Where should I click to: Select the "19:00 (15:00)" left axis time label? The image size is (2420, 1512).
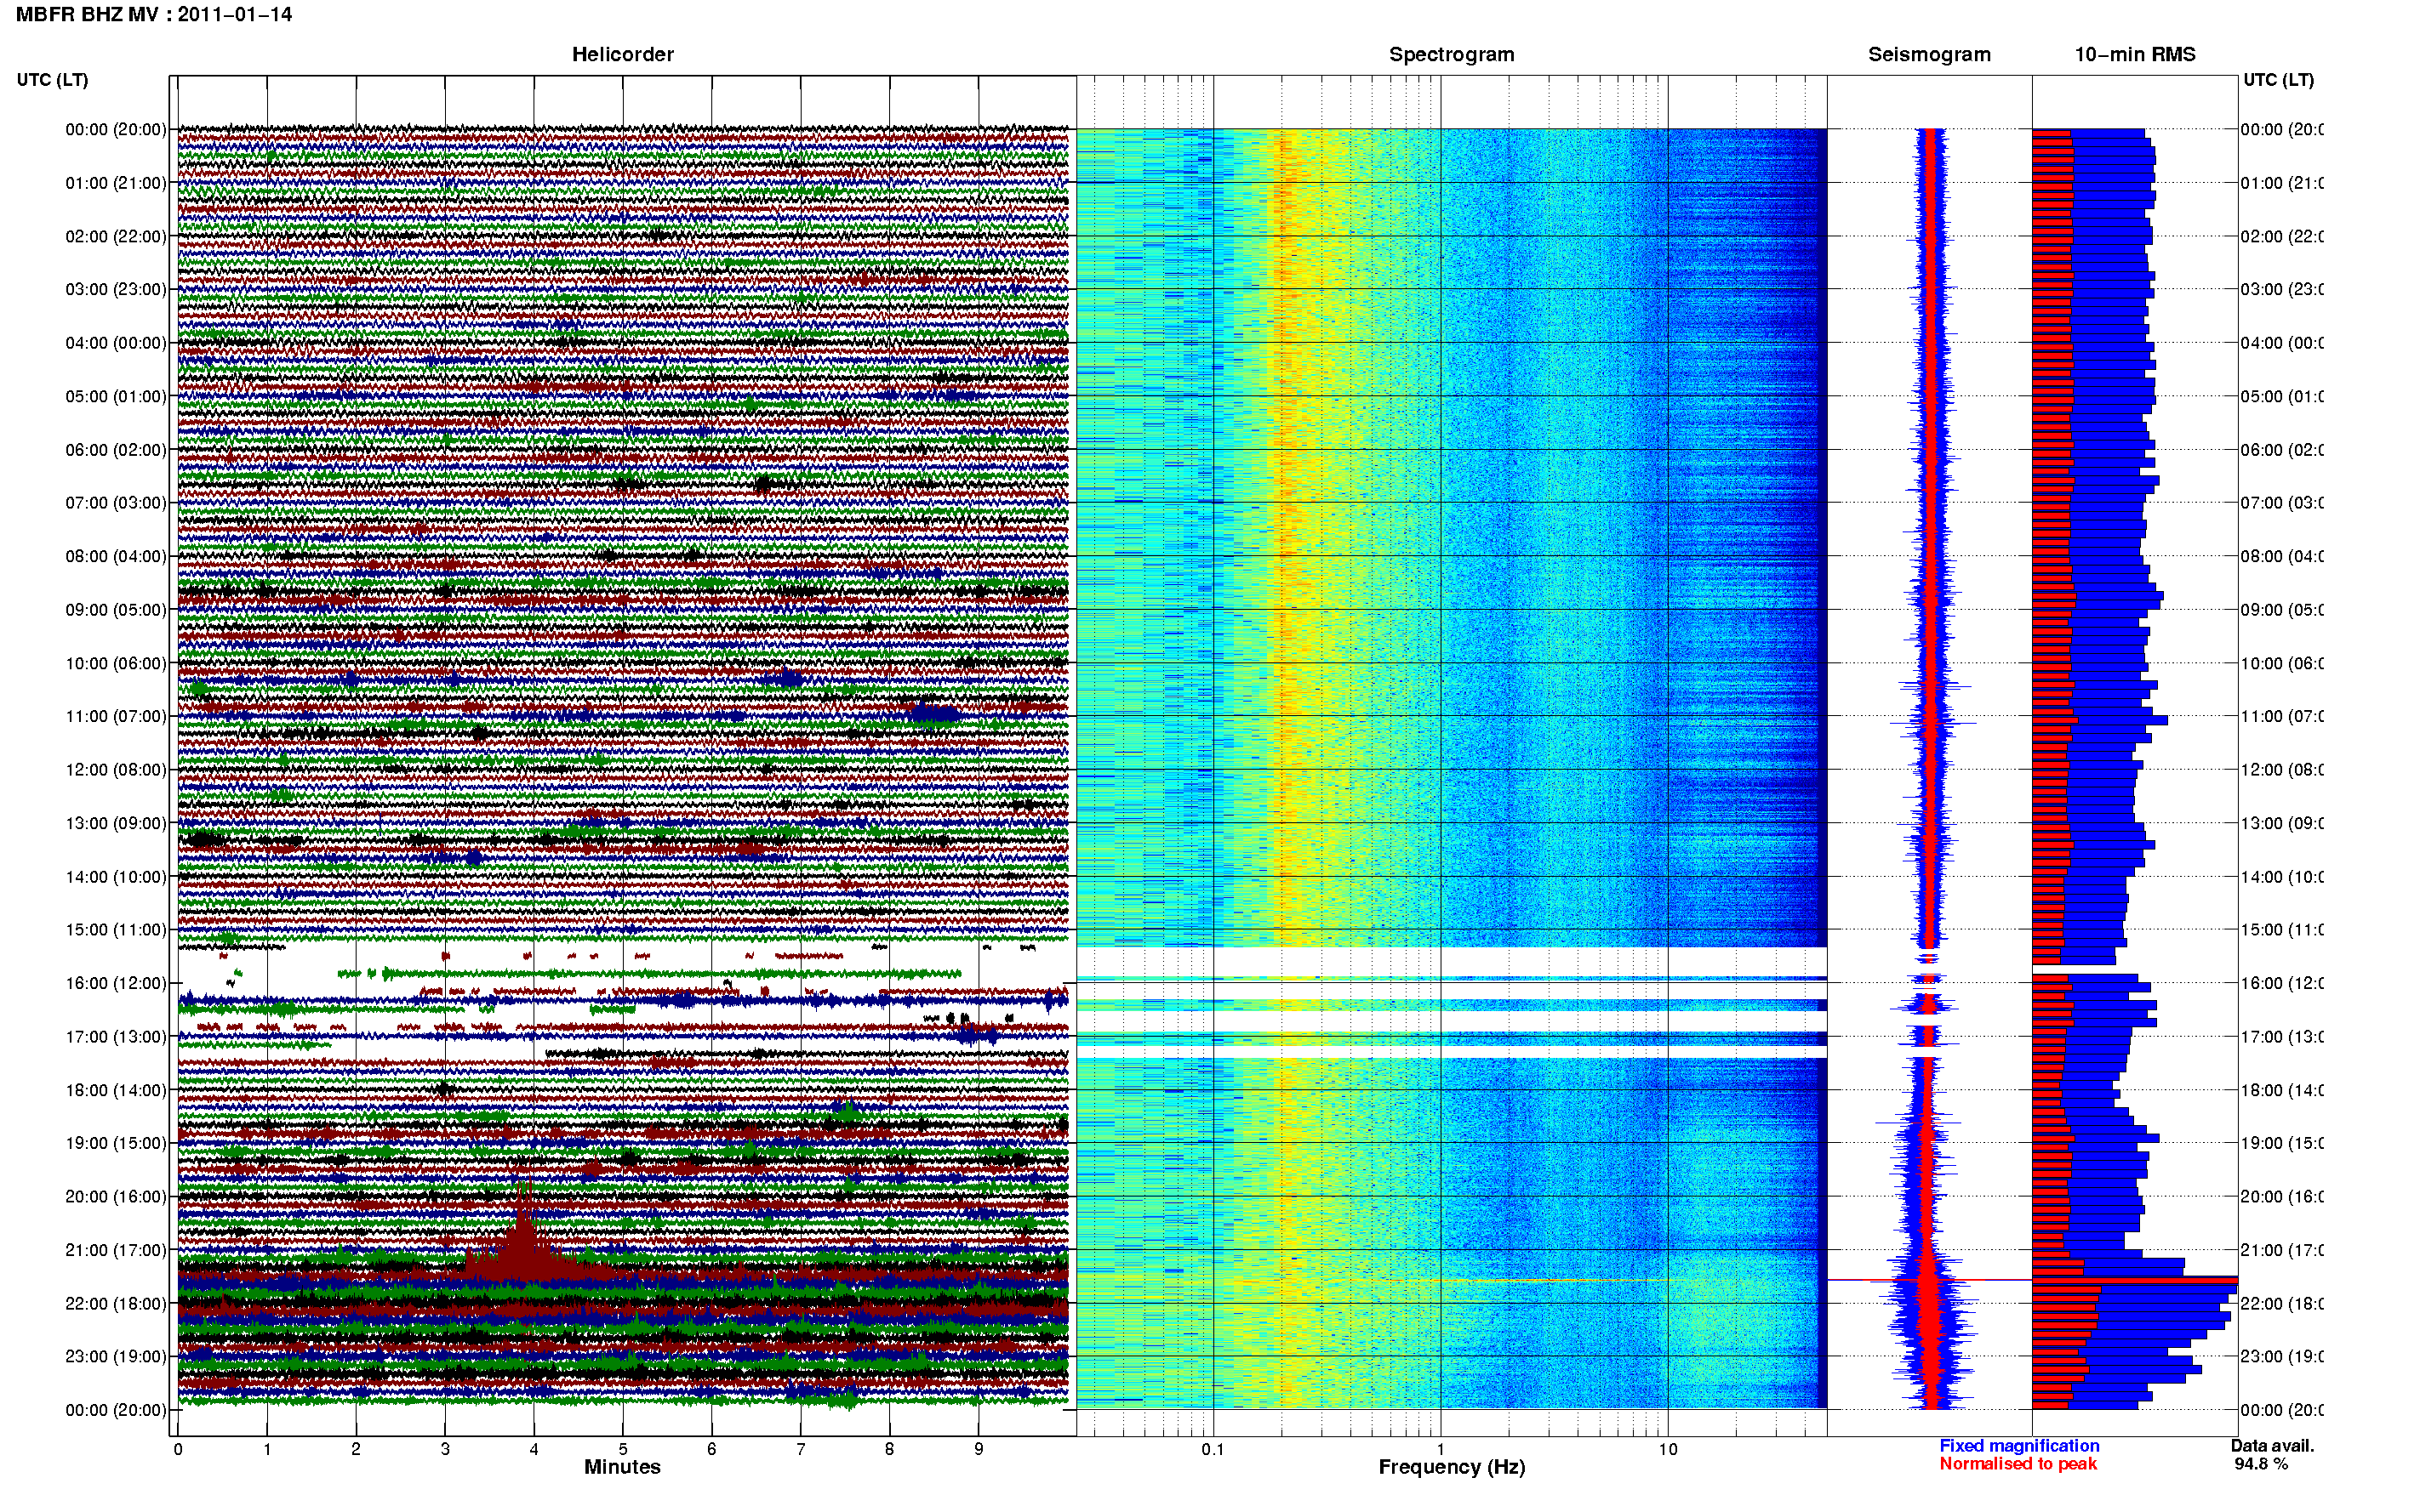pyautogui.click(x=116, y=1143)
